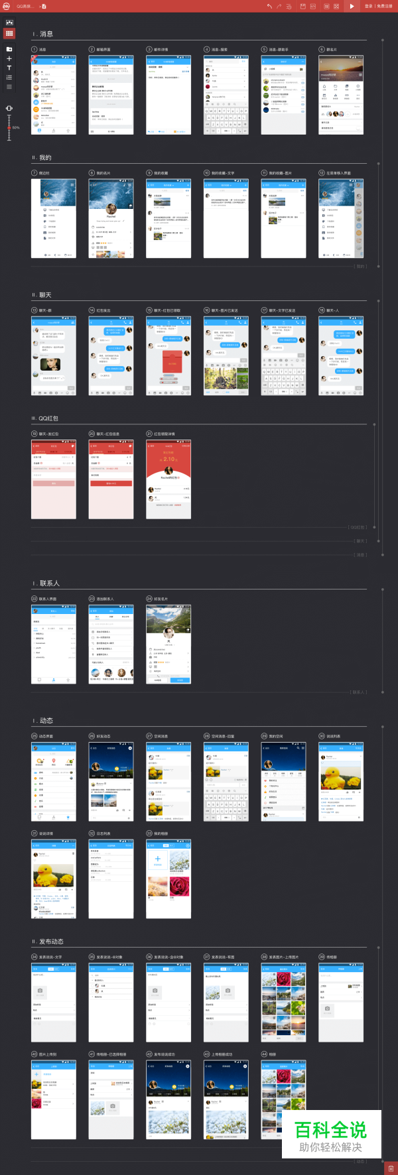Open page 11 我的收藏-图片 thumbnail
Image resolution: width=398 pixels, height=1175 pixels.
click(x=284, y=218)
